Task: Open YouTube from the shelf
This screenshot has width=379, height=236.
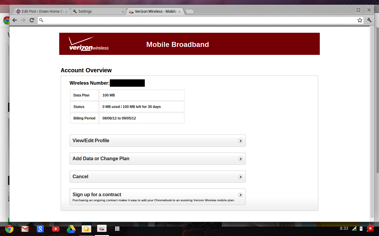Action: tap(56, 229)
